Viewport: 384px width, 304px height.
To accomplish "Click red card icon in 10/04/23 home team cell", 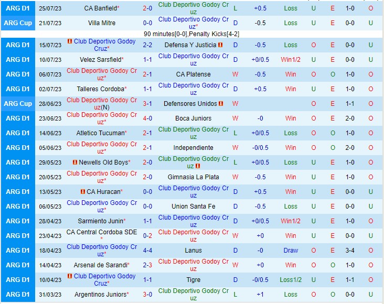I will [70, 276].
